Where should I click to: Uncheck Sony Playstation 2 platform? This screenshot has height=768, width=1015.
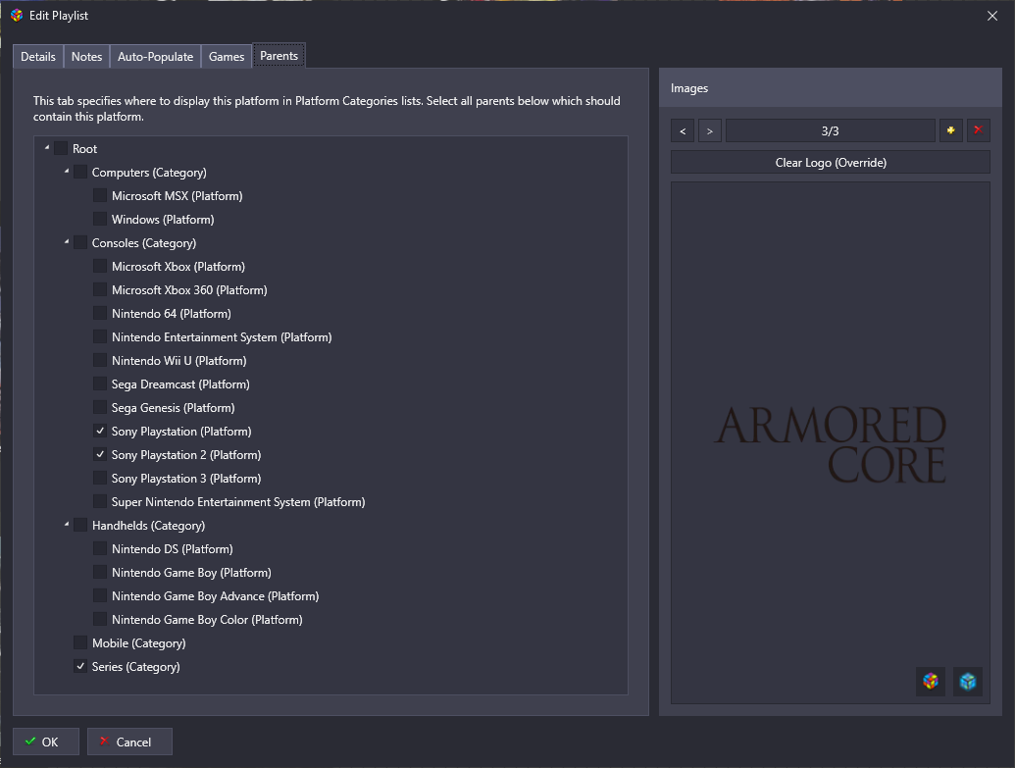point(100,455)
